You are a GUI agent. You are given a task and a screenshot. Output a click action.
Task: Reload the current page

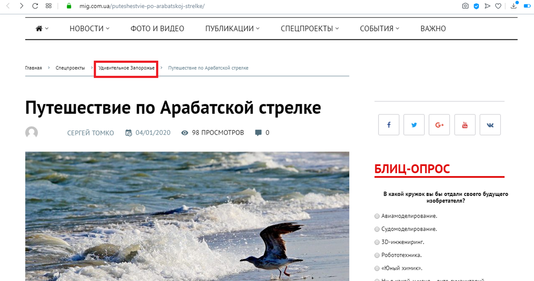35,6
